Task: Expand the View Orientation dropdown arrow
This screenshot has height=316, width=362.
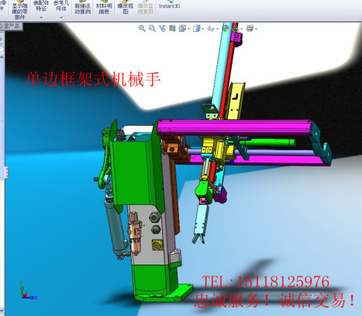Action: [x=189, y=29]
